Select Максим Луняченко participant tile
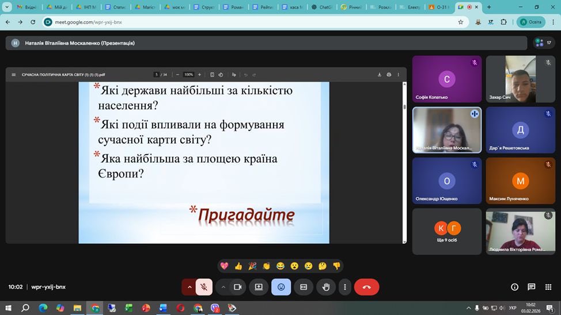 [521, 180]
